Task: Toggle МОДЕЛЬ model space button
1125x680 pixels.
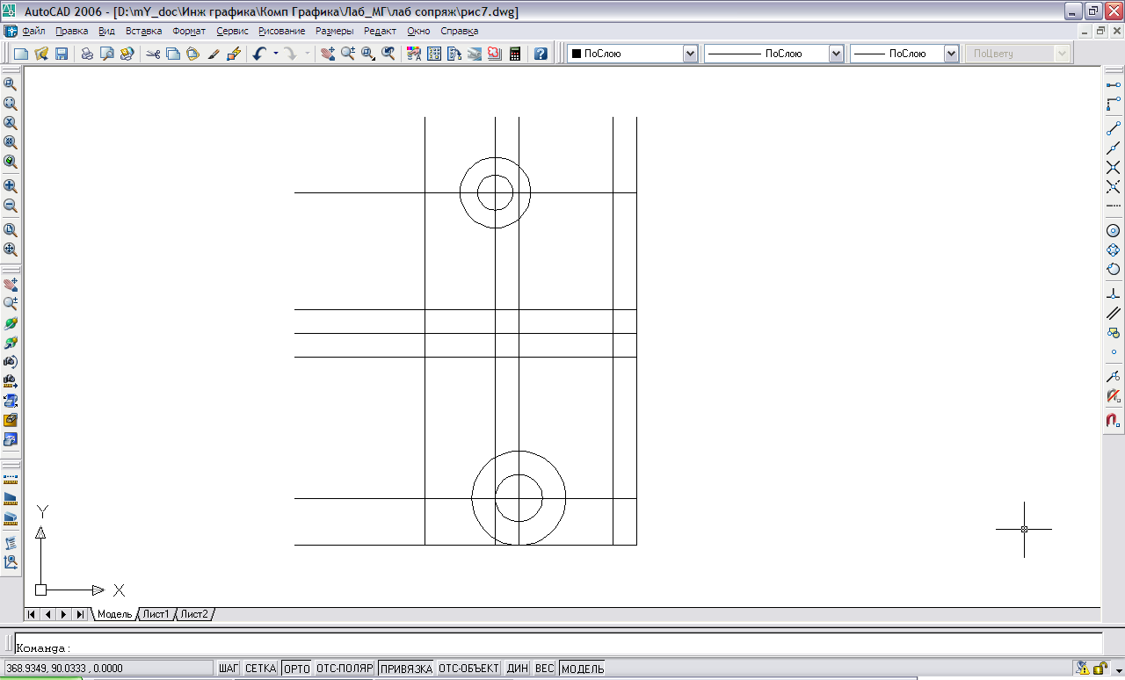Action: (x=583, y=669)
